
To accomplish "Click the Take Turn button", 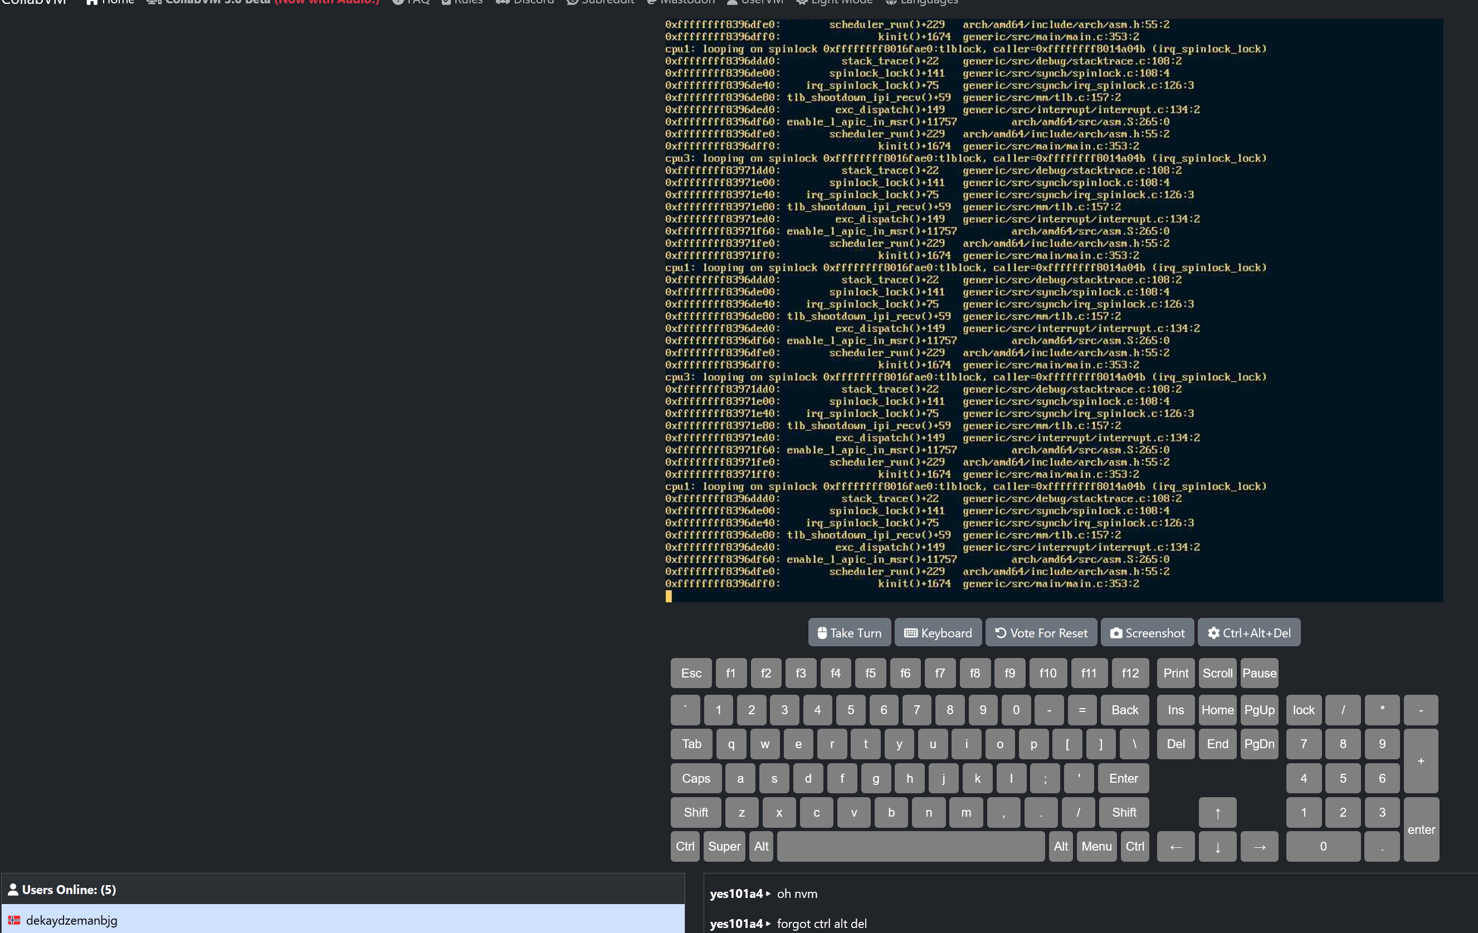I will [849, 632].
